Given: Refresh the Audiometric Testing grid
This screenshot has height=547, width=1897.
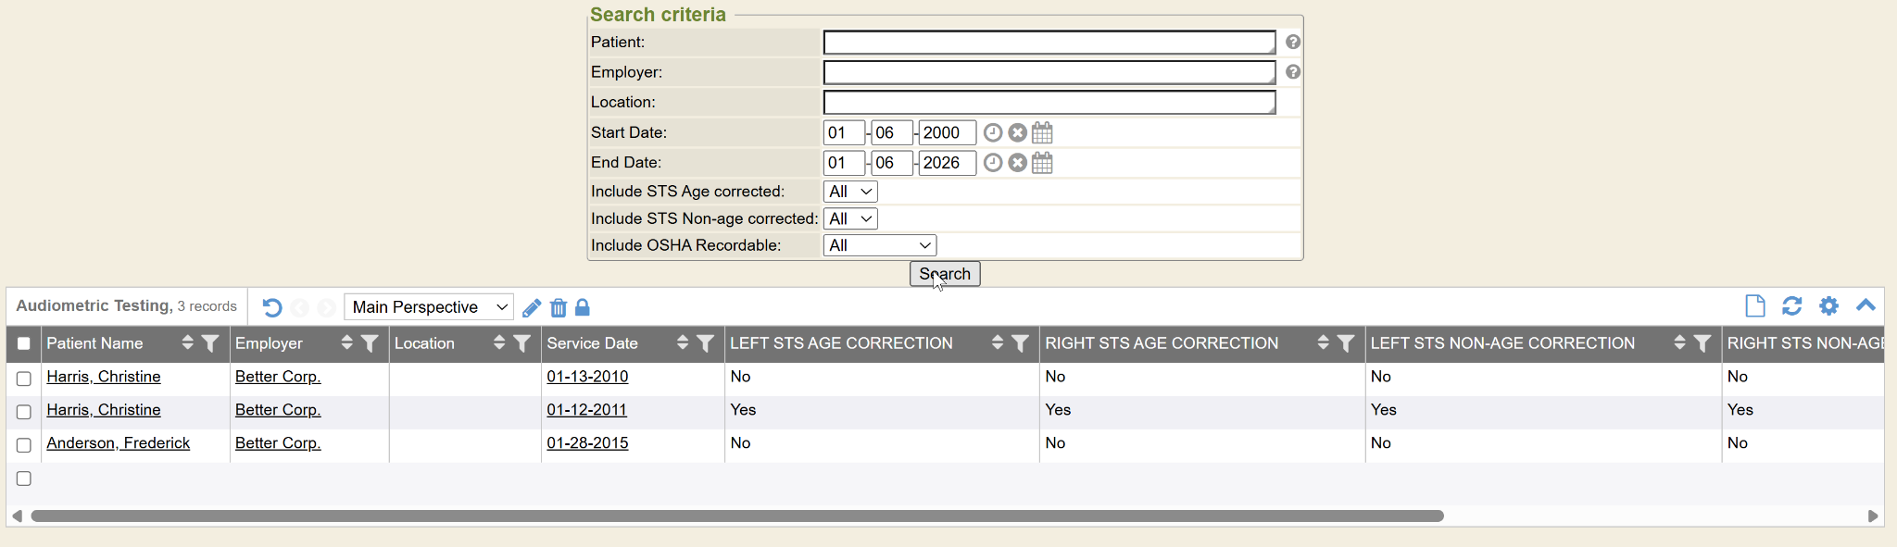Looking at the screenshot, I should click(x=1791, y=306).
